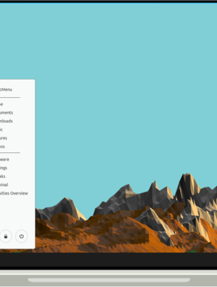The image size is (217, 287).
Task: Open the power off button
Action: tap(21, 236)
